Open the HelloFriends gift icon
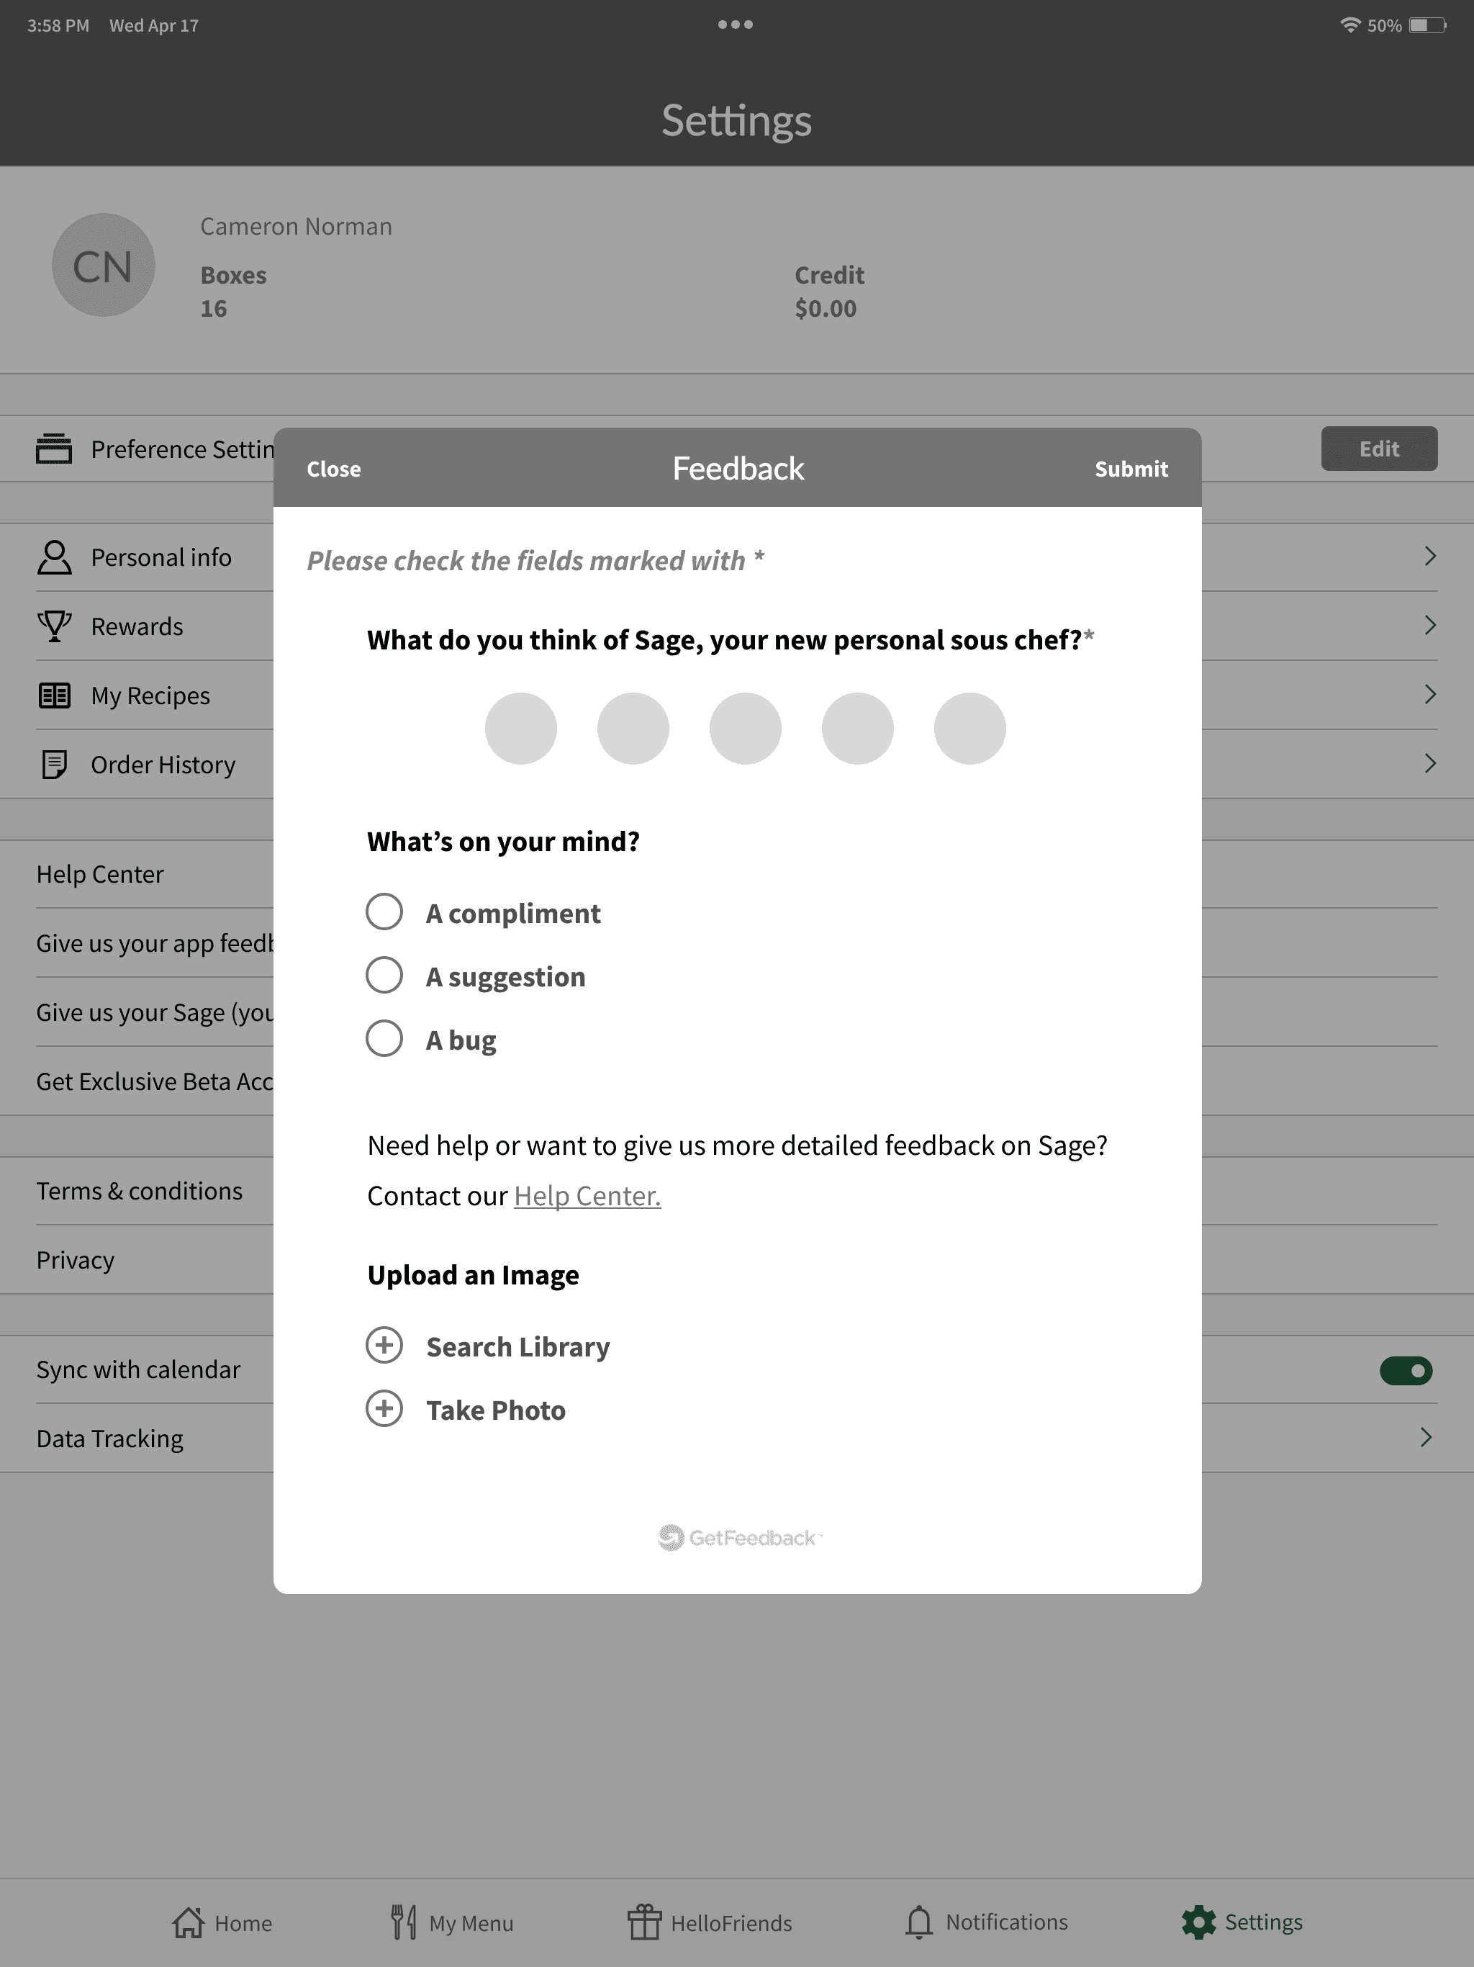 click(645, 1922)
